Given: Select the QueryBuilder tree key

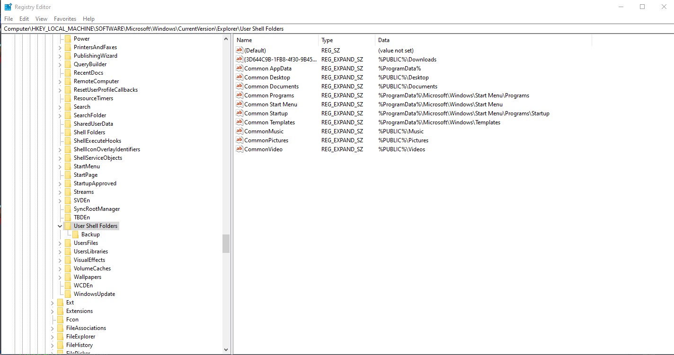Looking at the screenshot, I should pos(90,64).
